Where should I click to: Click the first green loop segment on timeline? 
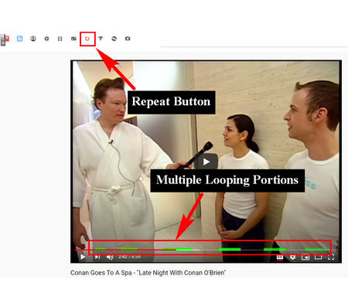click(x=101, y=249)
